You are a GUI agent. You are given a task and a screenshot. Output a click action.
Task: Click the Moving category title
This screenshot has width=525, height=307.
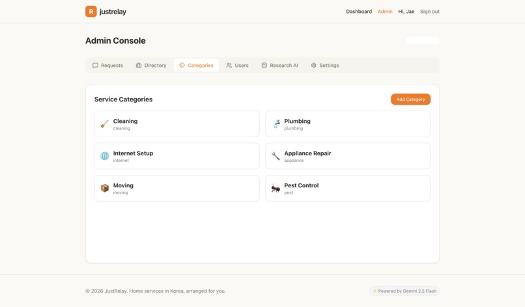[123, 185]
